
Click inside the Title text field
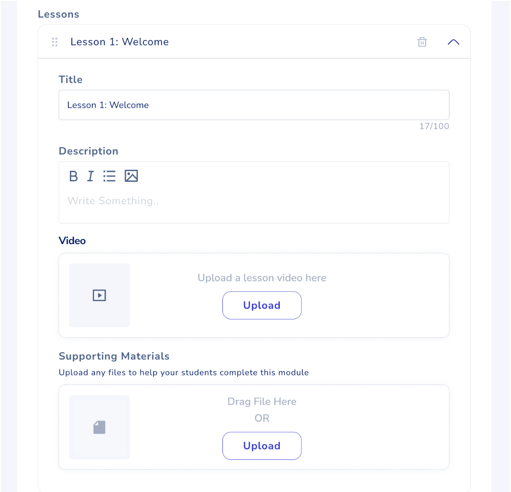click(x=254, y=105)
